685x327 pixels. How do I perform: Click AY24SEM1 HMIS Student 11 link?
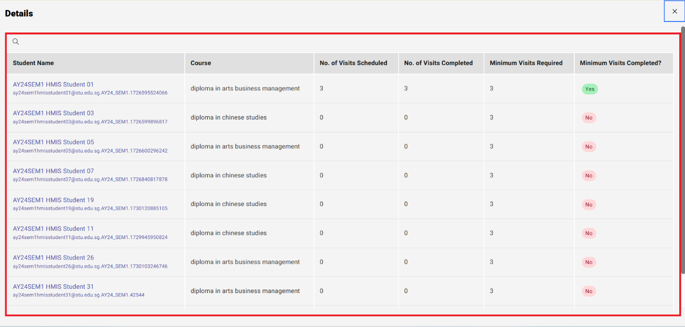pos(53,229)
